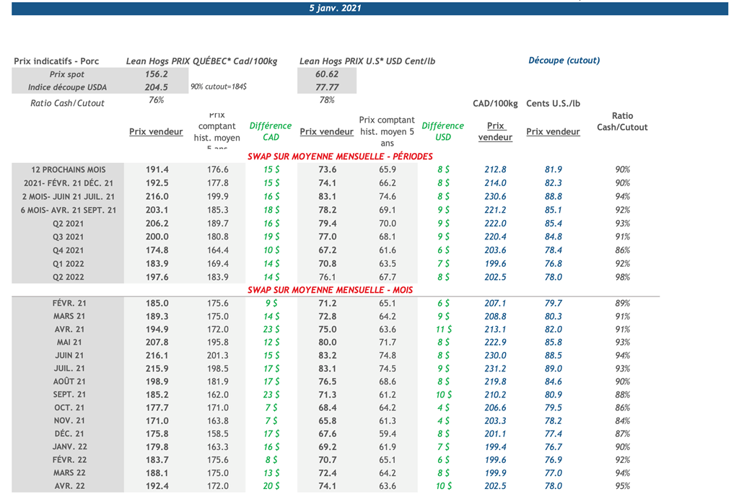Select the "12 PROCHAINS MOIS" row label
The height and width of the screenshot is (494, 739).
[x=69, y=170]
